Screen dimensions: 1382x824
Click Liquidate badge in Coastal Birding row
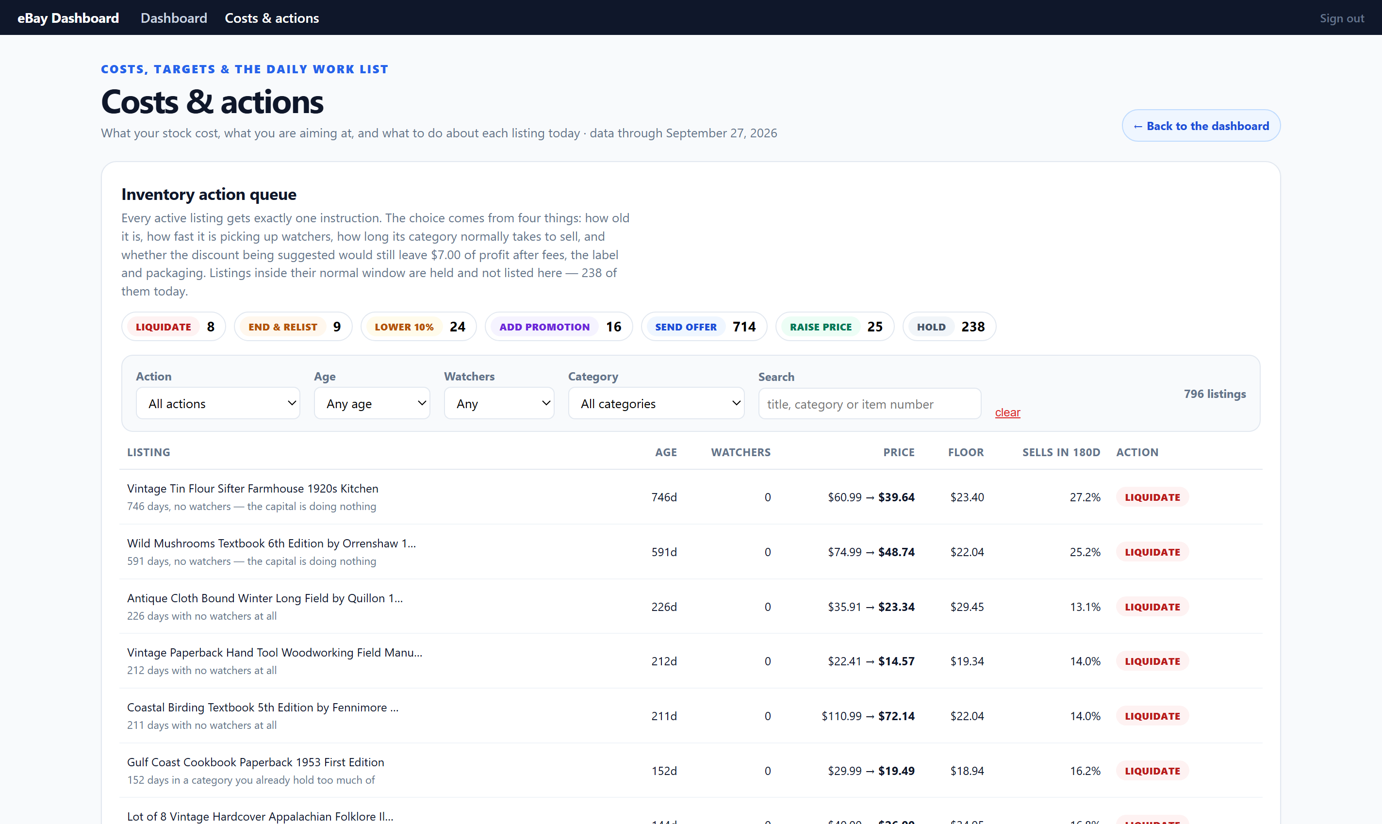pyautogui.click(x=1152, y=716)
